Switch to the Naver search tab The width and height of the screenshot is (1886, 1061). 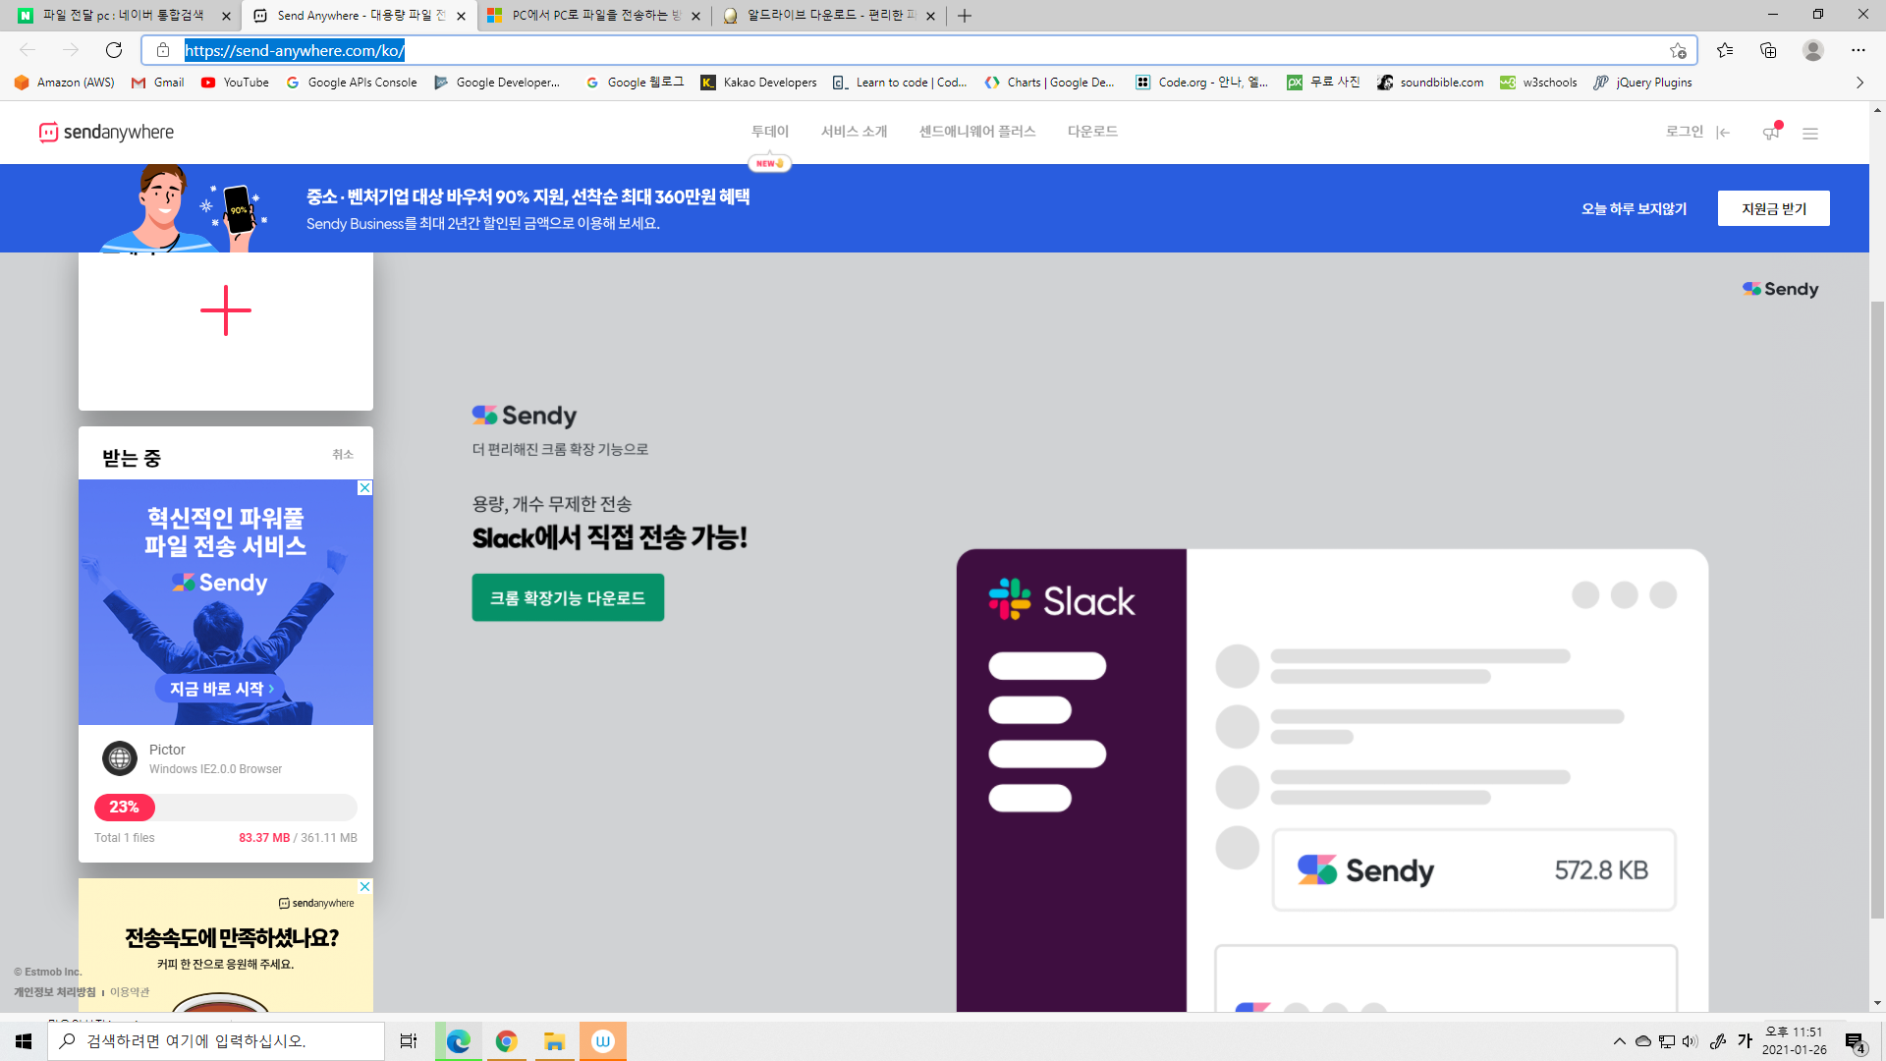(x=123, y=15)
